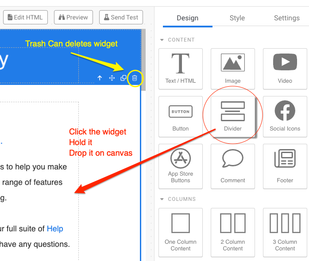Select the Text / HTML widget
The height and width of the screenshot is (261, 309).
[x=181, y=69]
